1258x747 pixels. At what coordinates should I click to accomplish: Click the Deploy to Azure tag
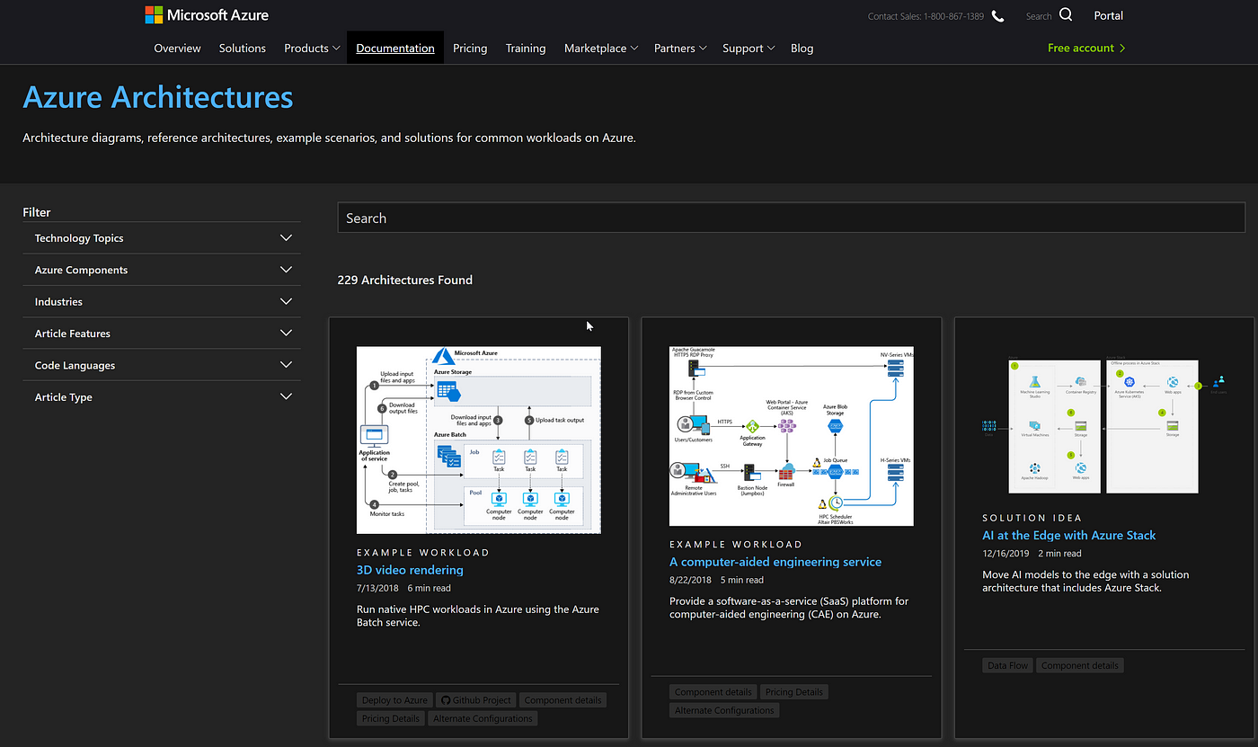click(394, 700)
